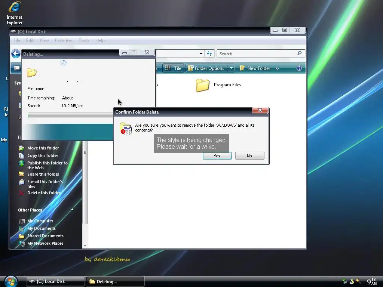Click the Shared Documents folder icon
The image size is (383, 287).
coord(22,236)
